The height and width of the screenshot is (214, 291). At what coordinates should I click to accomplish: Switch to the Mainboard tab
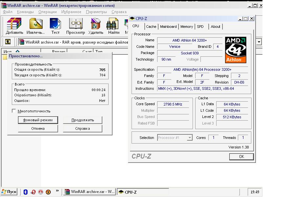click(x=168, y=27)
